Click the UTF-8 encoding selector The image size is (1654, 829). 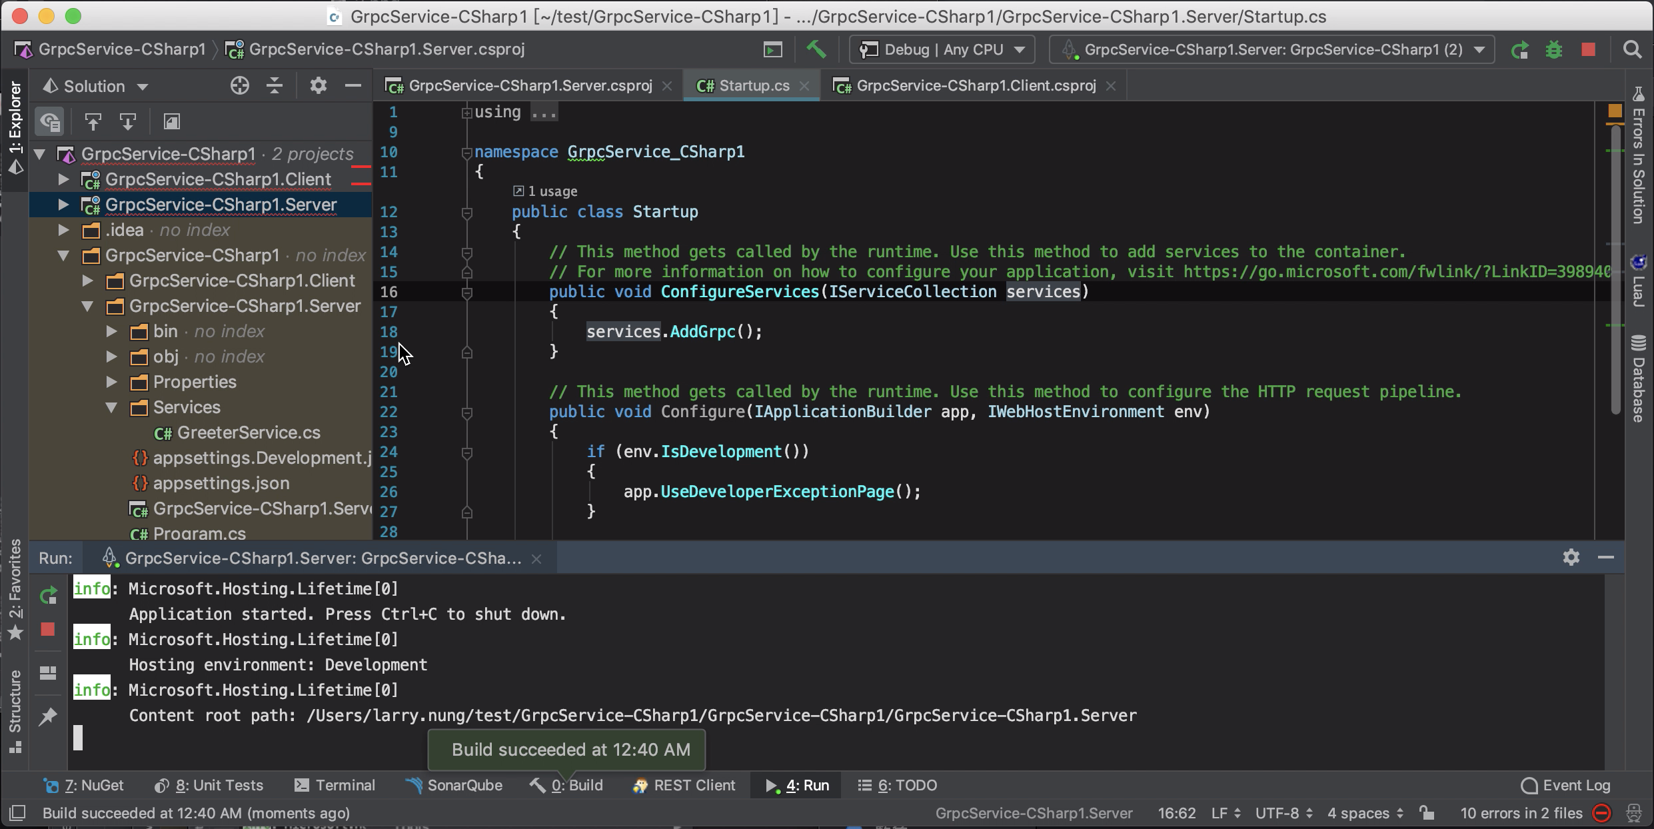1283,813
